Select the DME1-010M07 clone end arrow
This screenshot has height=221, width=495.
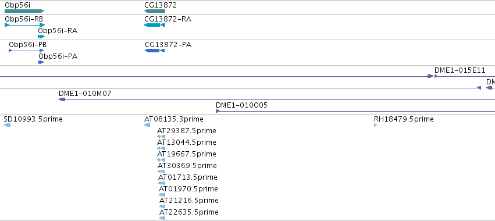pos(62,99)
